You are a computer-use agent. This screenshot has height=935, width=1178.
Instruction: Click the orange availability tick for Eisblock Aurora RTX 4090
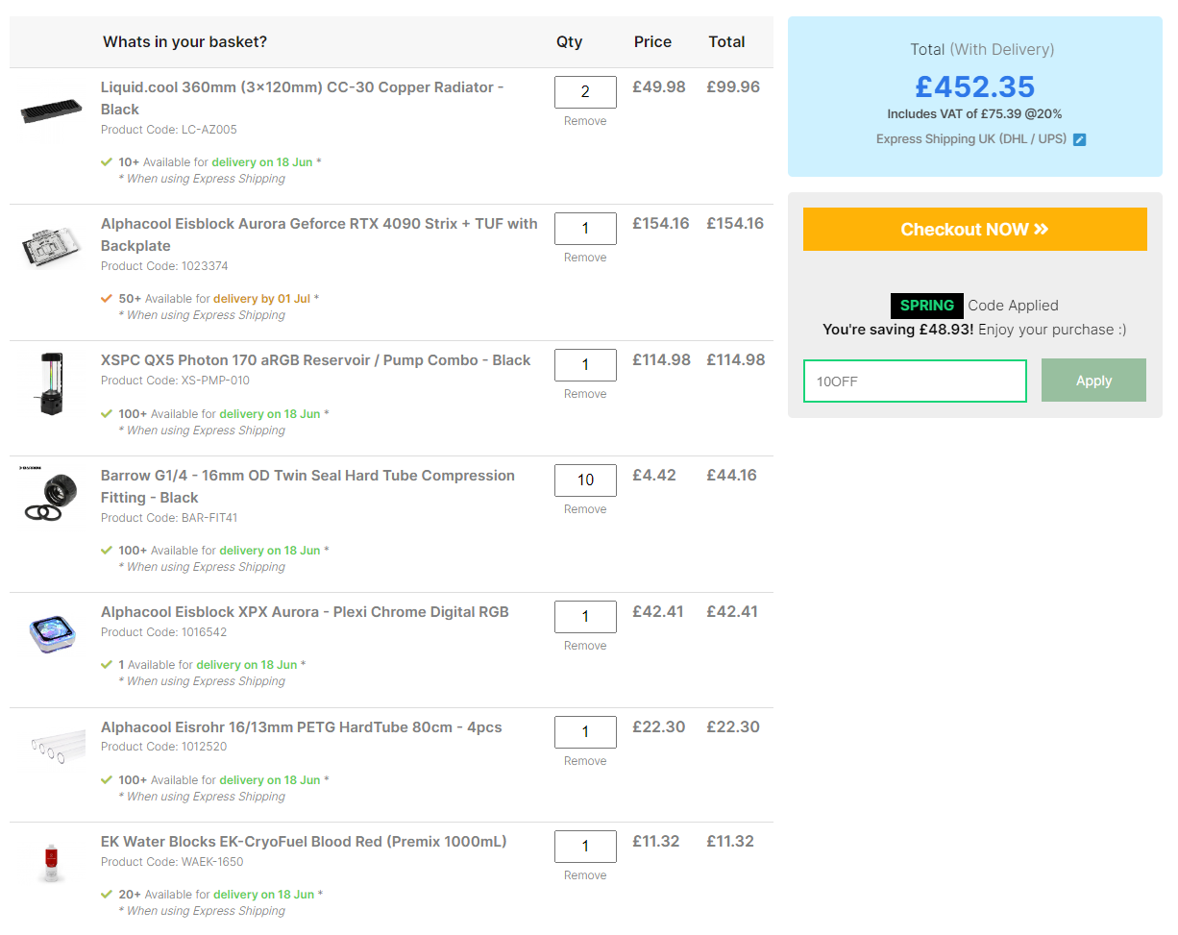[107, 298]
